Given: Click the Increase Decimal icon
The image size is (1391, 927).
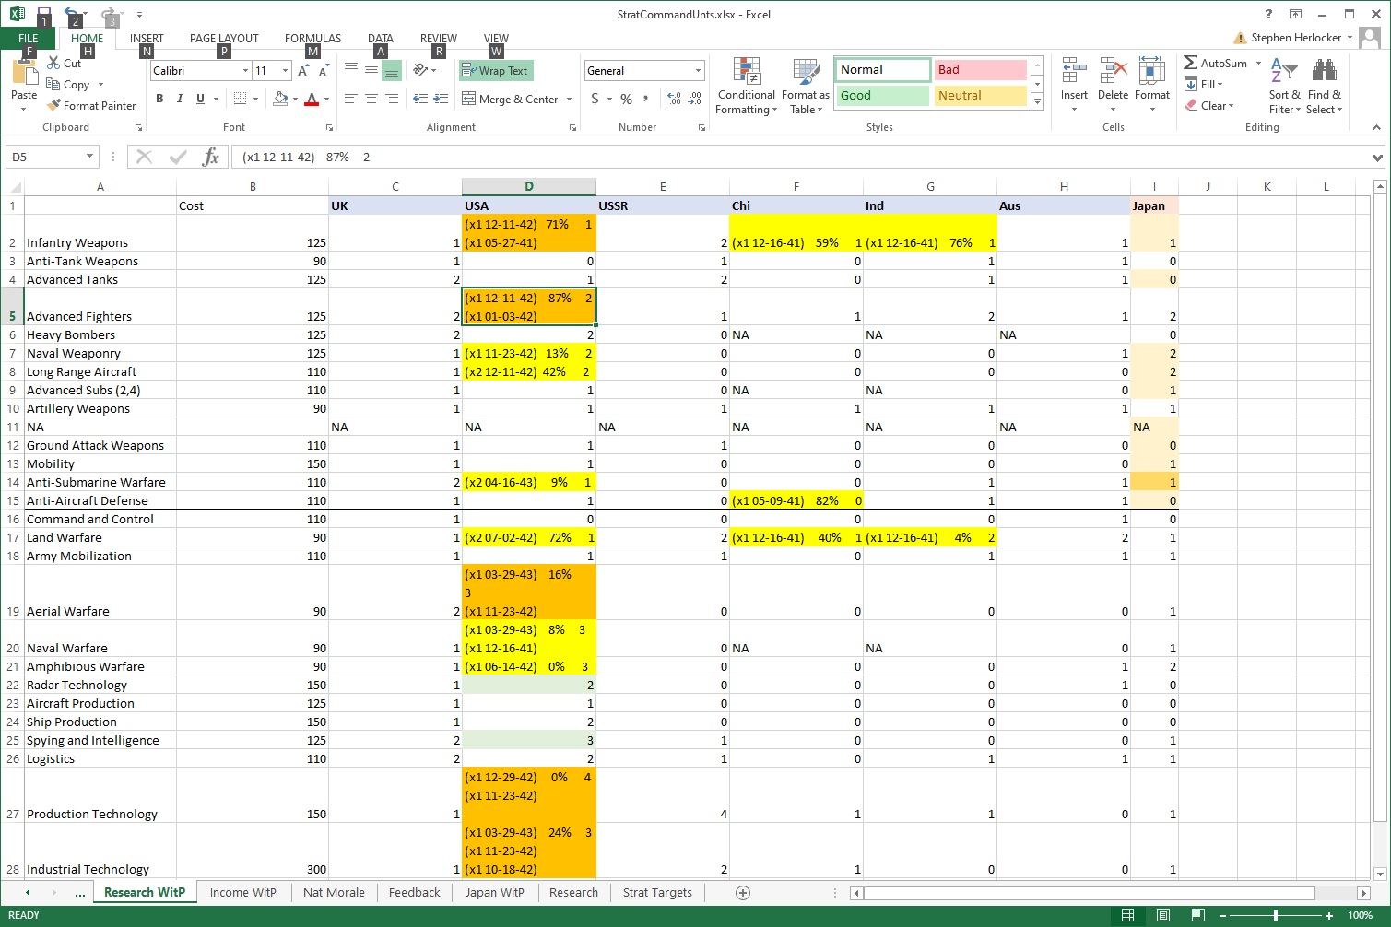Looking at the screenshot, I should tap(674, 99).
